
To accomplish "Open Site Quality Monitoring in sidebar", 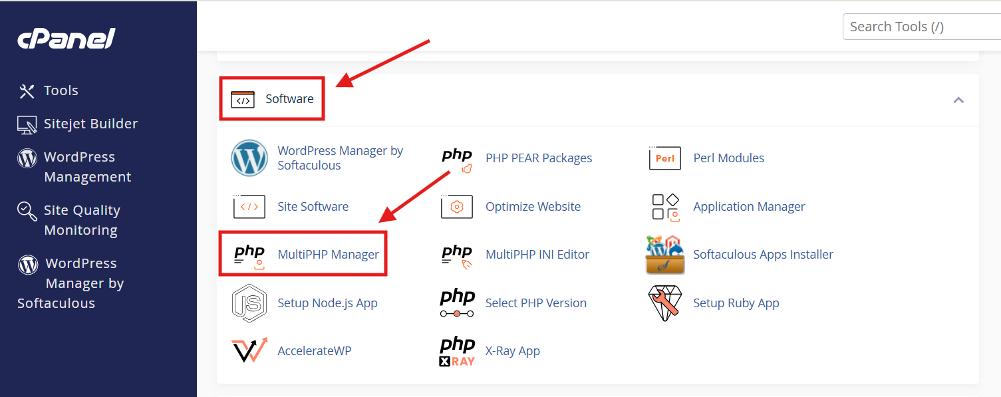I will point(82,220).
